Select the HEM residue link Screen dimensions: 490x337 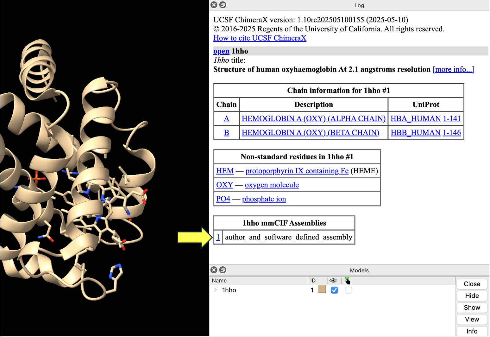(x=225, y=171)
